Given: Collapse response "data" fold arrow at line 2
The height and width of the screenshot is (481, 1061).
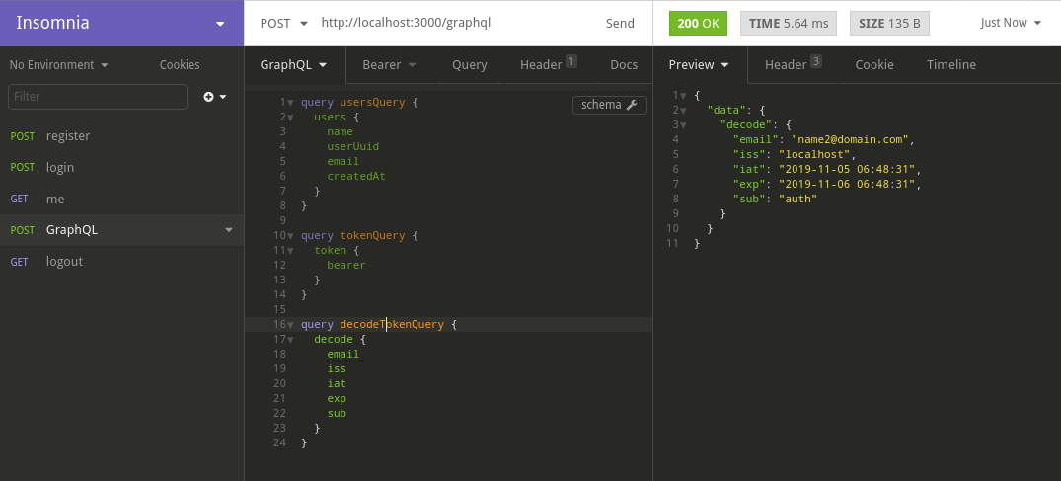Looking at the screenshot, I should [683, 111].
